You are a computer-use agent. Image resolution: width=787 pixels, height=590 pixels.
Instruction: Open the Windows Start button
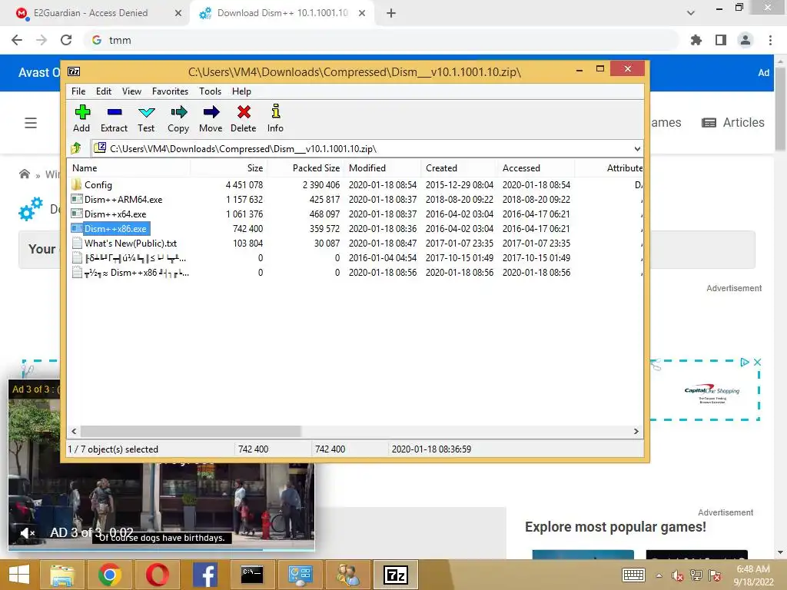tap(19, 575)
